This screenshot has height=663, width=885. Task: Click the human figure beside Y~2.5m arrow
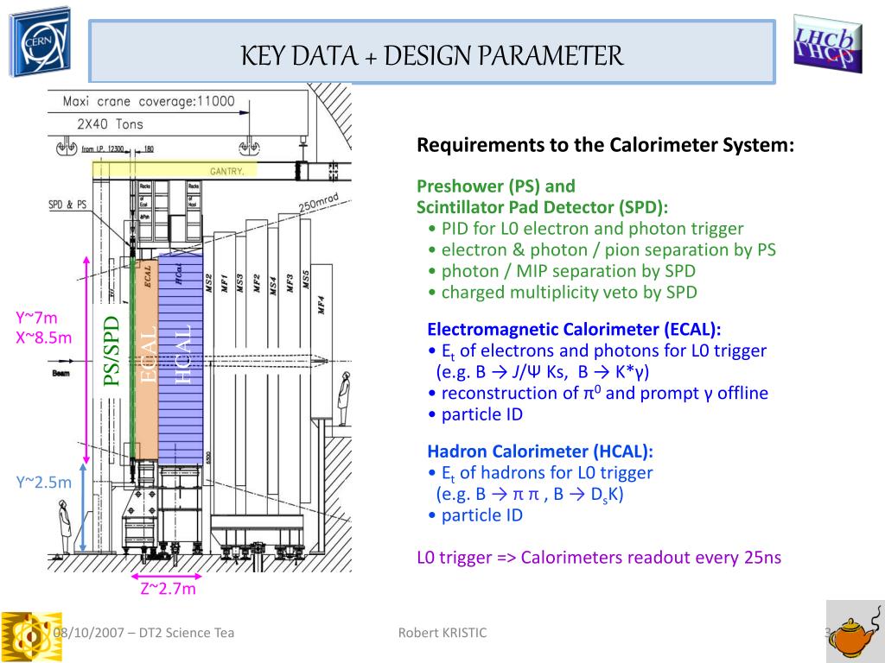(x=64, y=528)
